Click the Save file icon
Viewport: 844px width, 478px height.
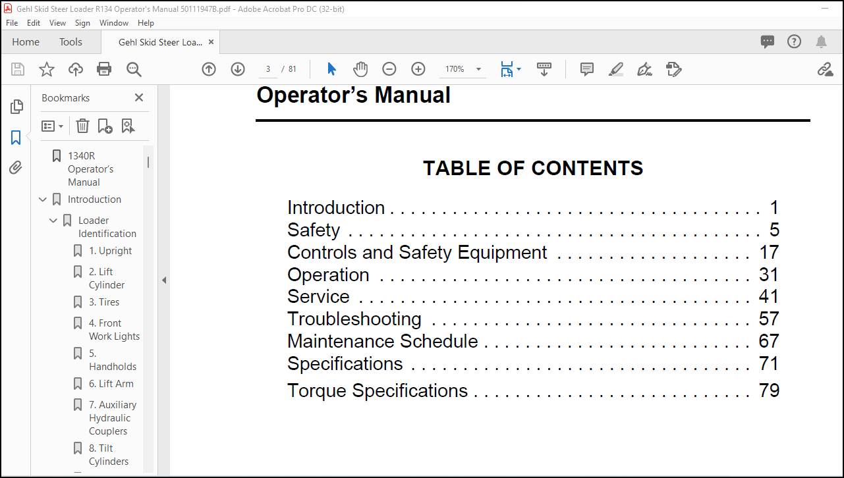18,69
